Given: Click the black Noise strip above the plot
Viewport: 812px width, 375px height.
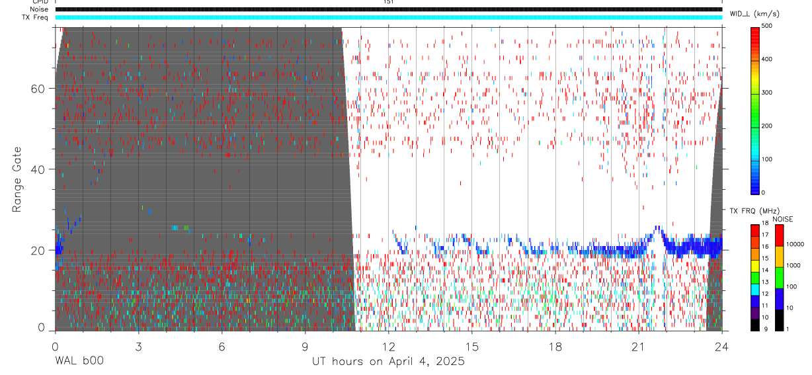Looking at the screenshot, I should (389, 9).
